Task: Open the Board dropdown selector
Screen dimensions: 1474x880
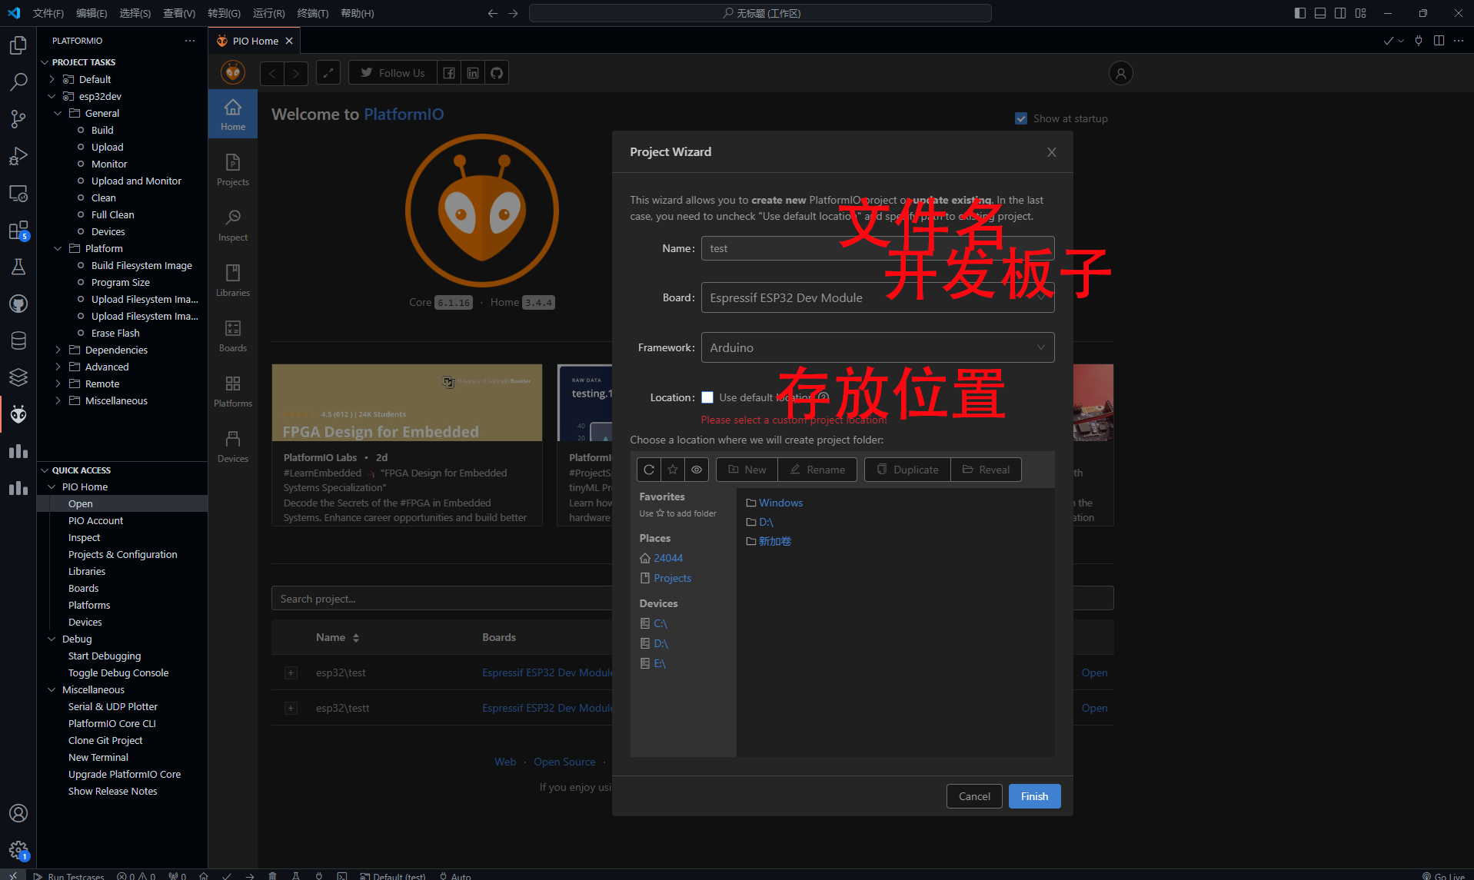Action: pos(877,297)
